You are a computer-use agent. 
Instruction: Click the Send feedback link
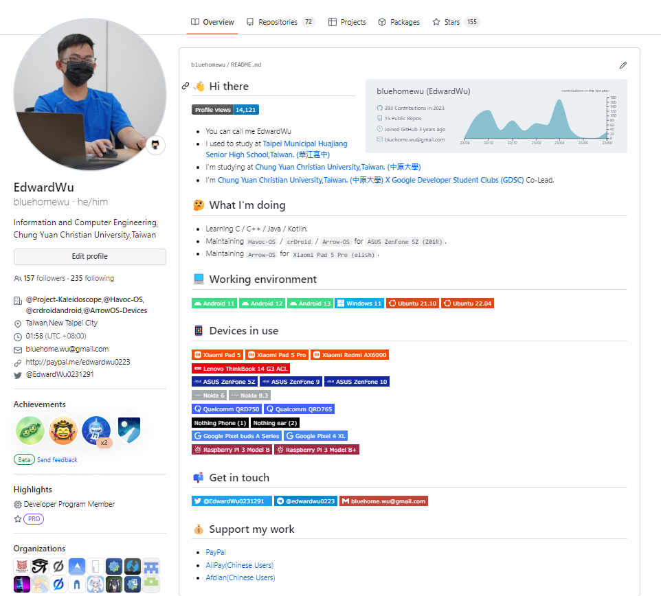(57, 460)
